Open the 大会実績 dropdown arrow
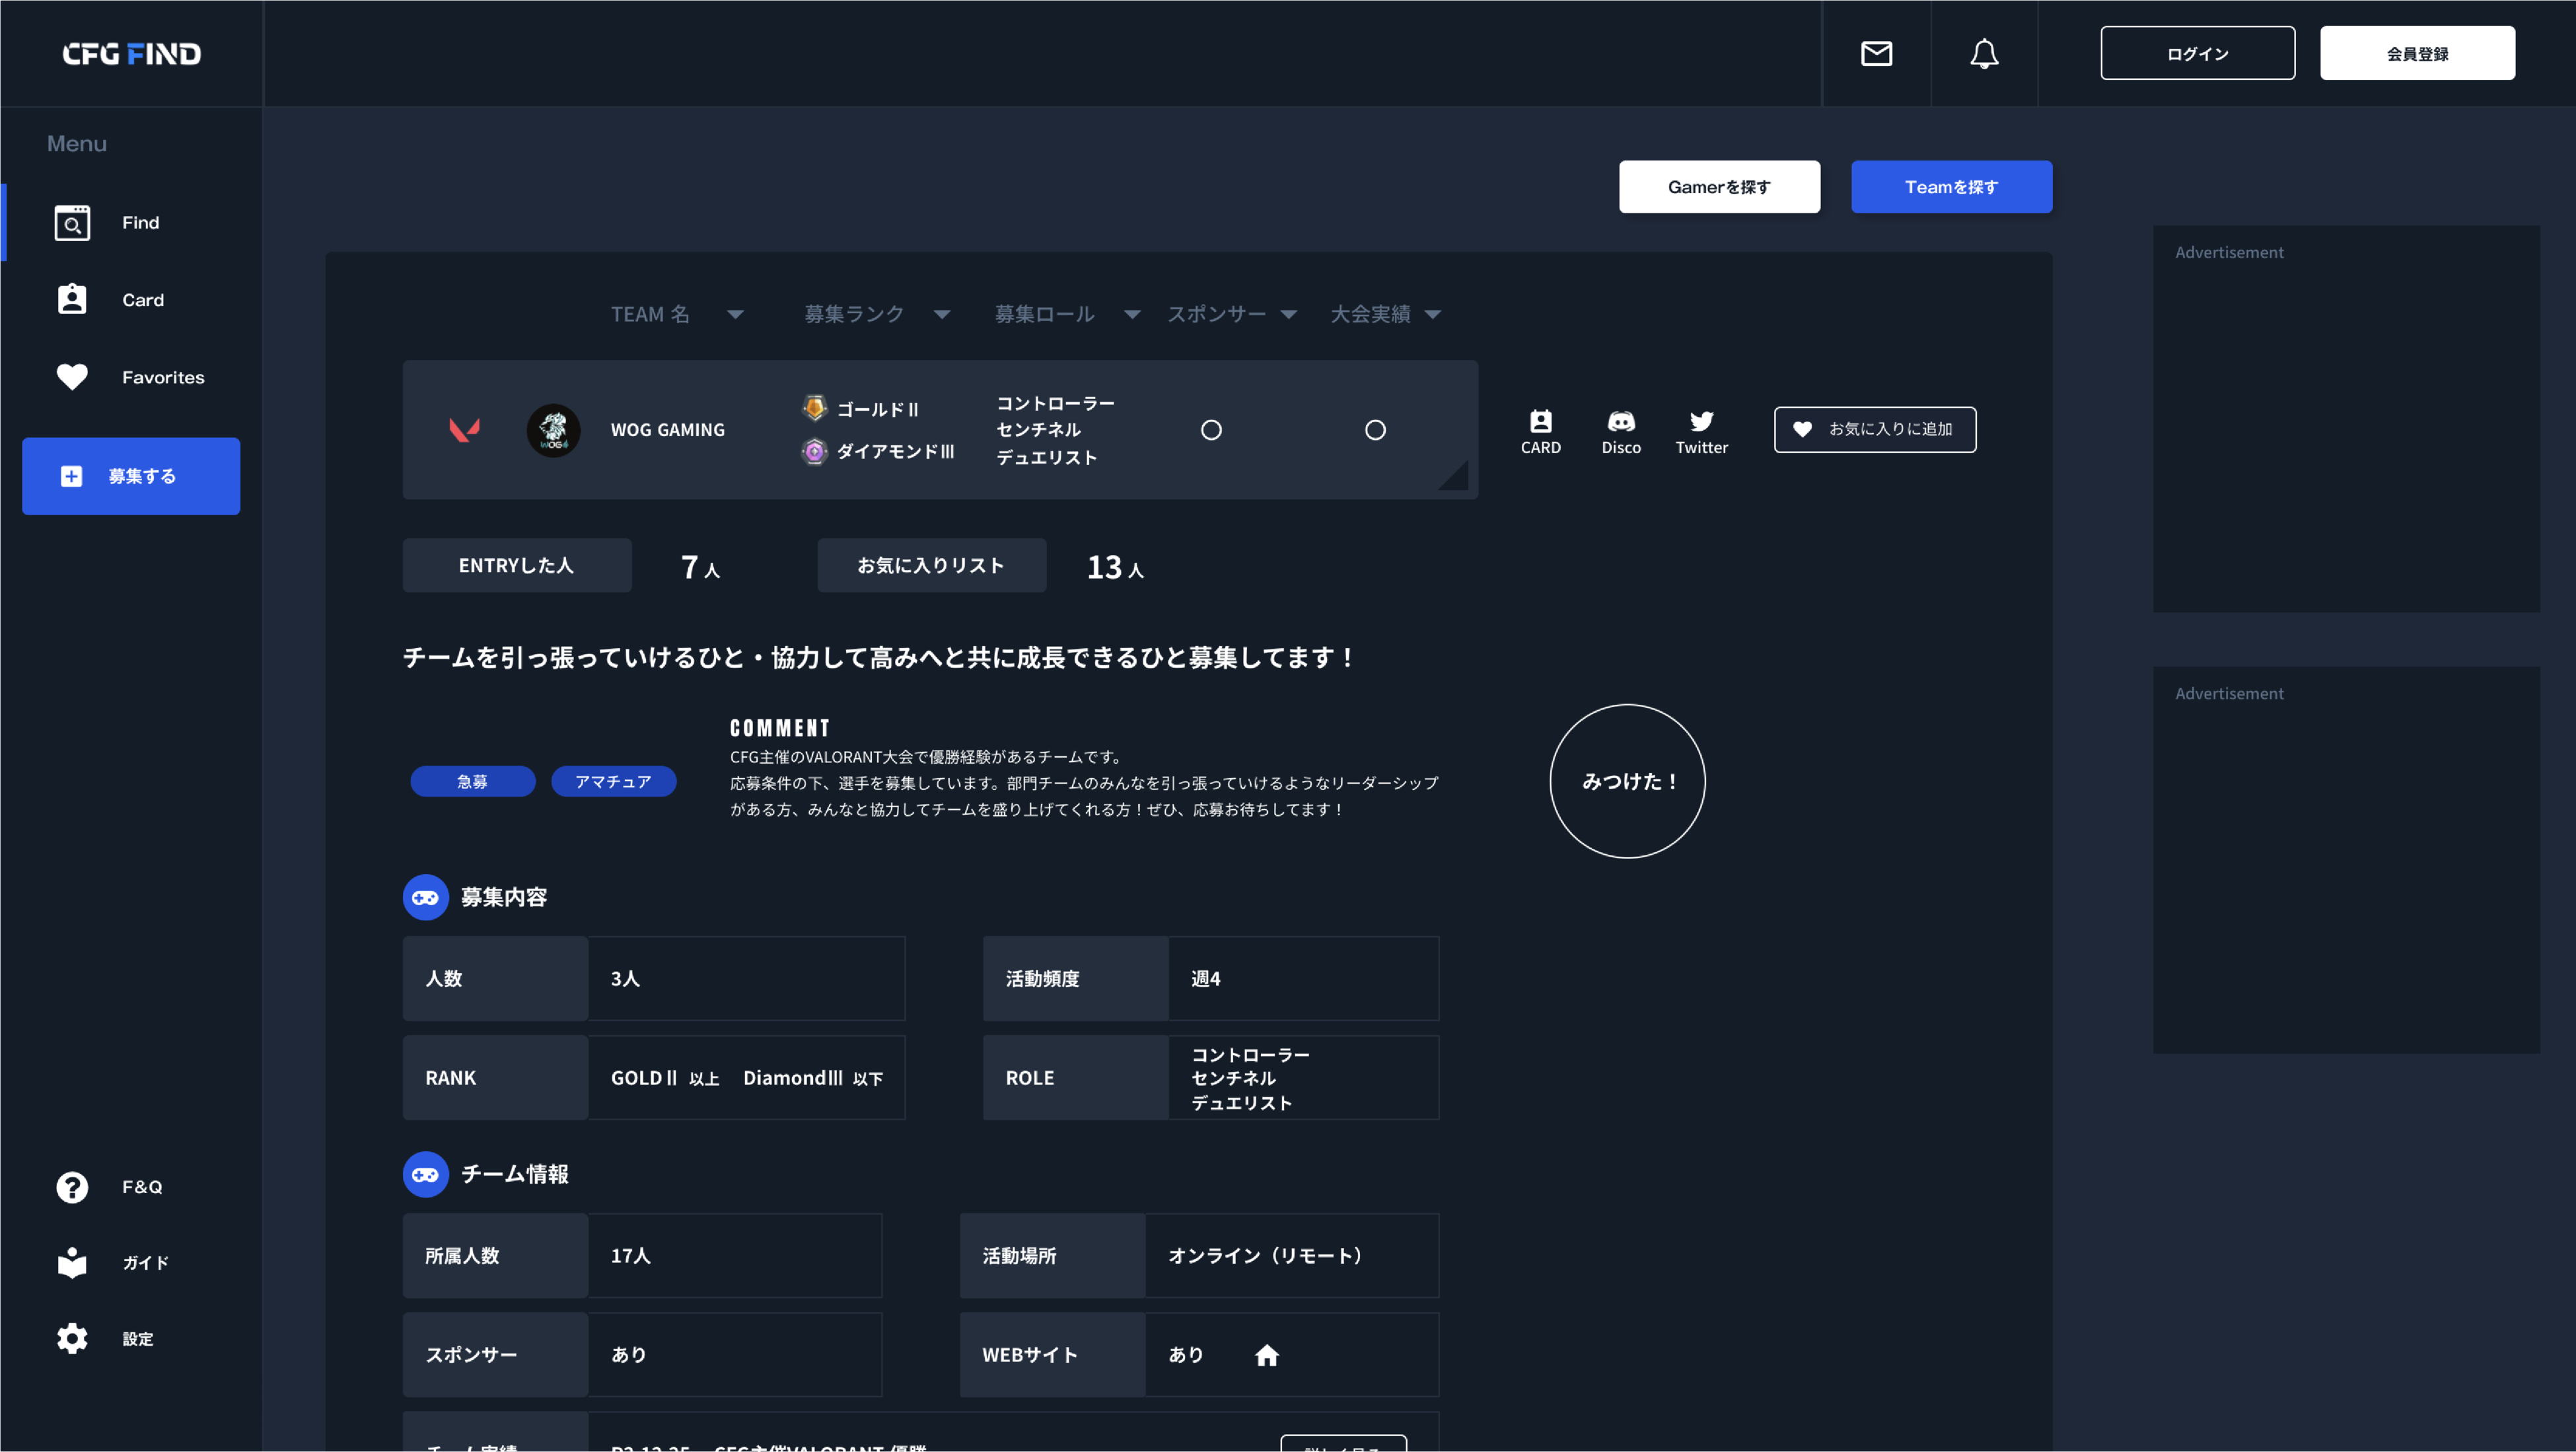The height and width of the screenshot is (1452, 2576). pyautogui.click(x=1432, y=314)
